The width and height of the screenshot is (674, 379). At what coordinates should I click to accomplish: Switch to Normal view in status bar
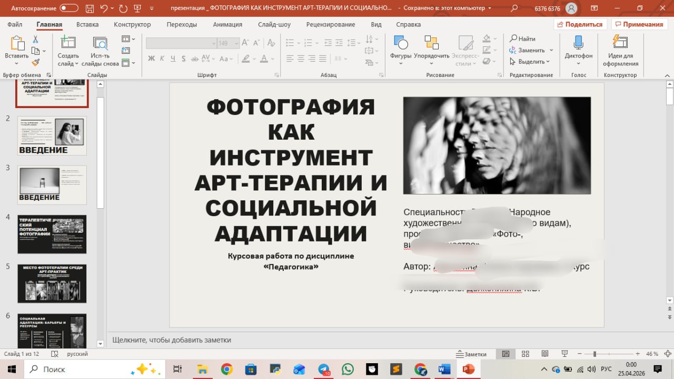506,354
